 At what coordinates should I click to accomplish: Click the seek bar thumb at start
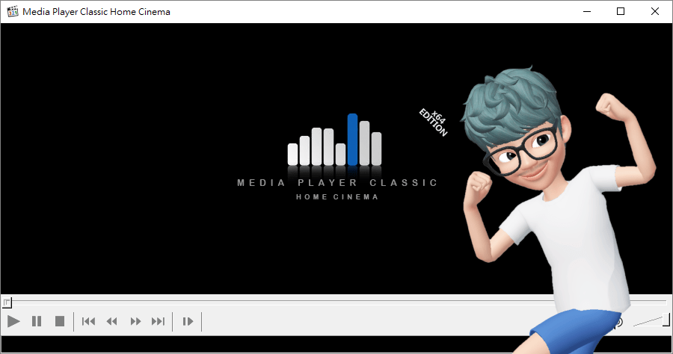click(x=7, y=302)
